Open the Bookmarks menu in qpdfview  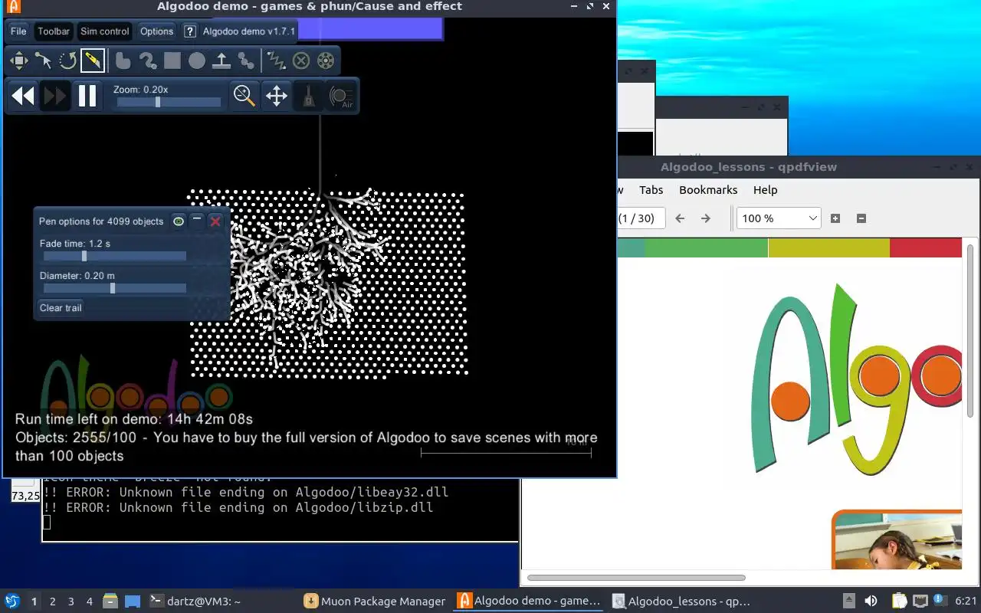pos(708,190)
